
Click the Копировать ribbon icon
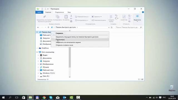[58, 17]
